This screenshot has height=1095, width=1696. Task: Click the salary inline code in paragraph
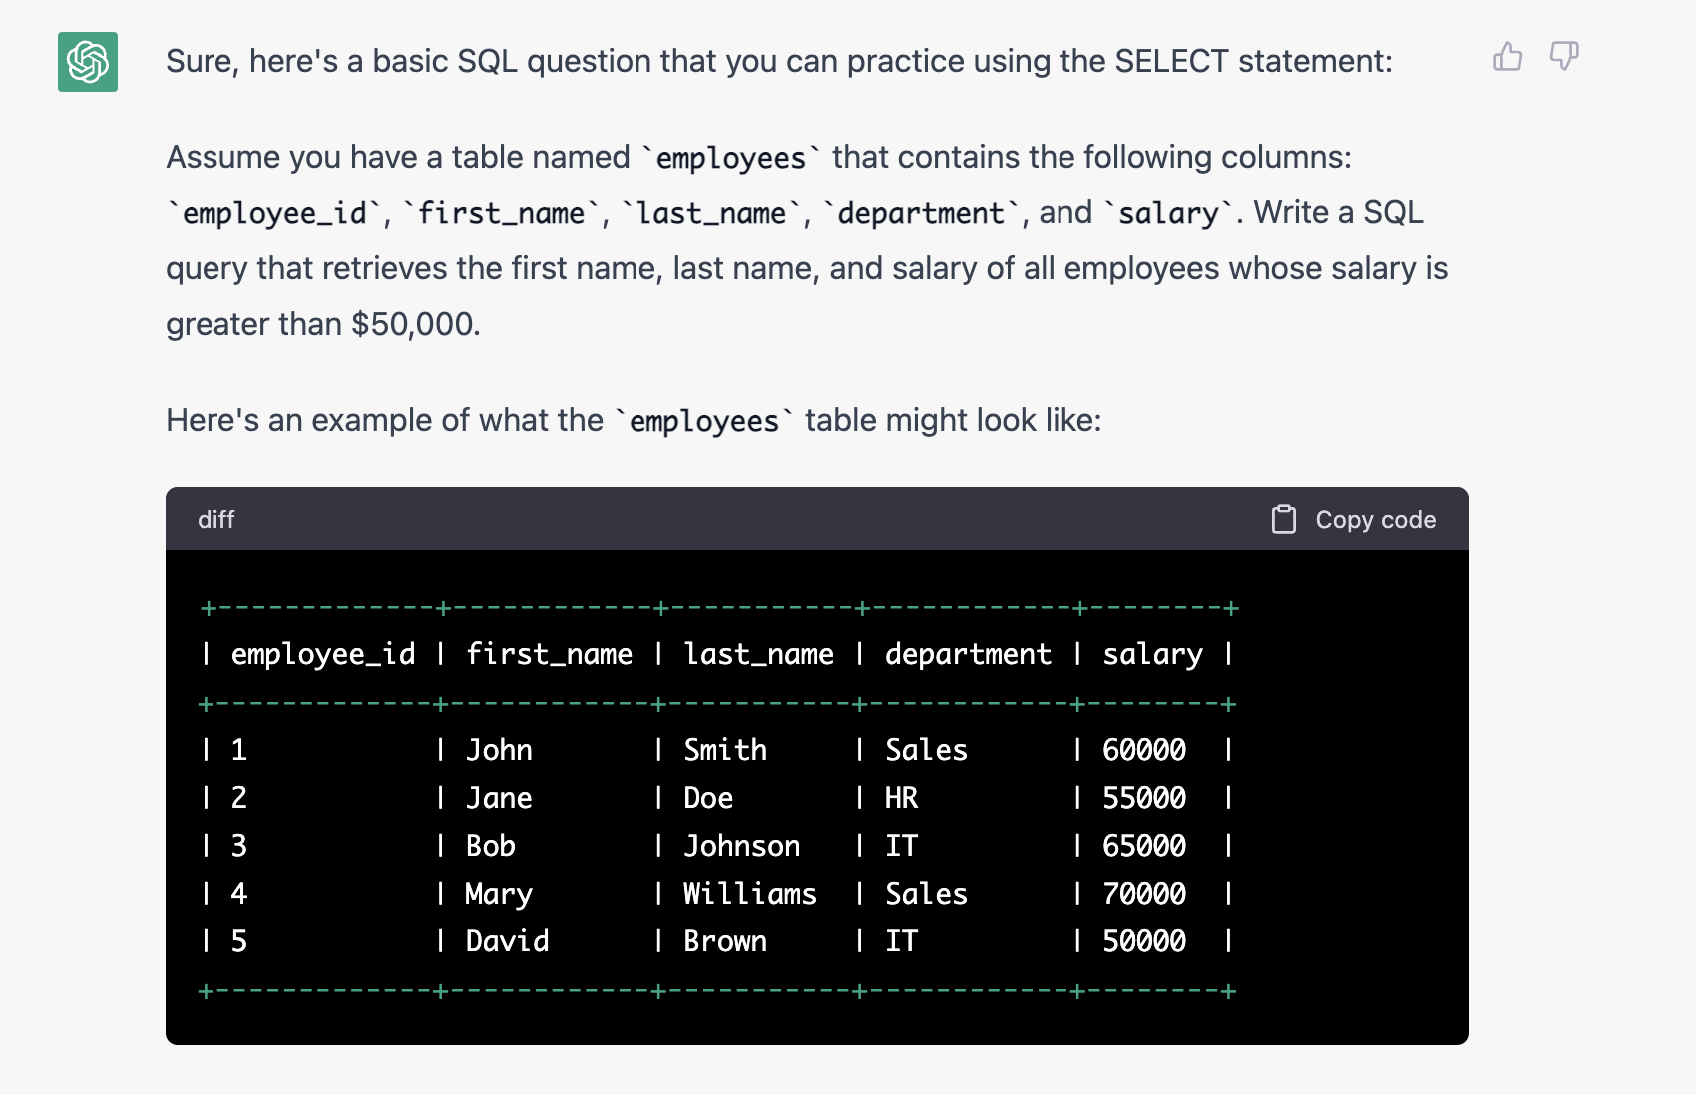[x=1168, y=213]
